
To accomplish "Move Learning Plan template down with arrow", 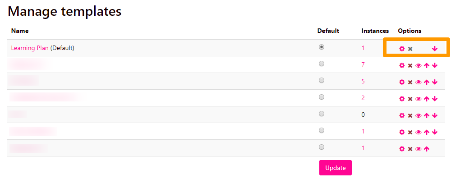I will (435, 49).
